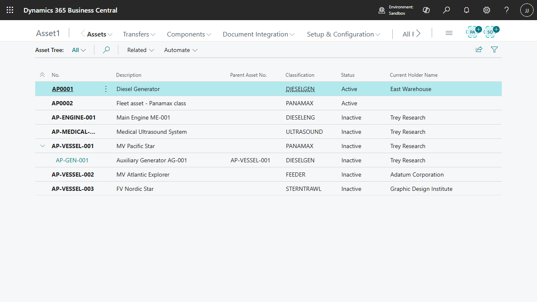The image size is (537, 302).
Task: Click the DIESELENG classification cell
Action: point(300,117)
